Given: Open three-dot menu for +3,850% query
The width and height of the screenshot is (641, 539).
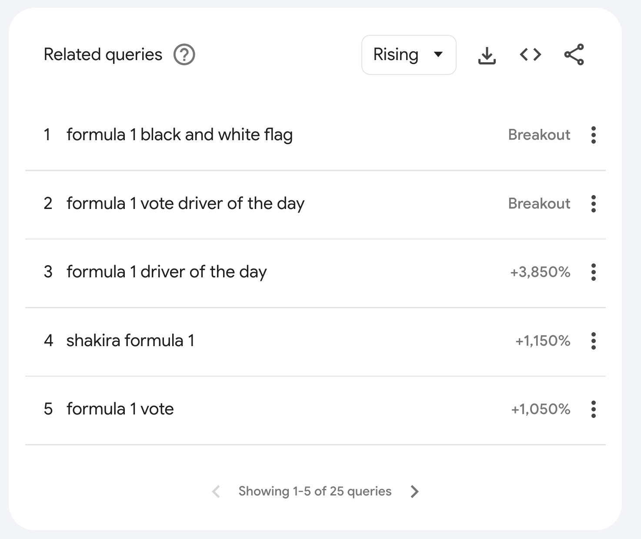Looking at the screenshot, I should point(593,272).
